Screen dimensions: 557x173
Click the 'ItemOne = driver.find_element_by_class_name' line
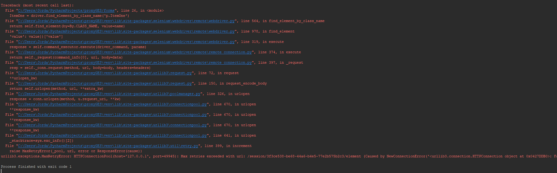tap(69, 16)
